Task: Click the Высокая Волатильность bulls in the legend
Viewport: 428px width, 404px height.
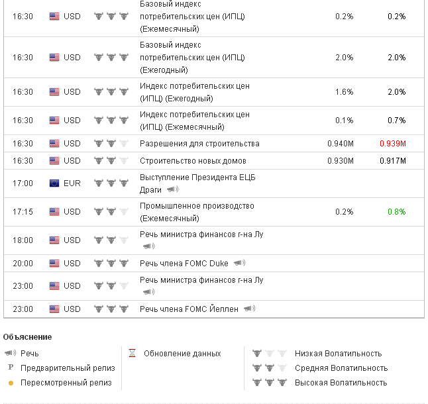Action: pyautogui.click(x=269, y=383)
